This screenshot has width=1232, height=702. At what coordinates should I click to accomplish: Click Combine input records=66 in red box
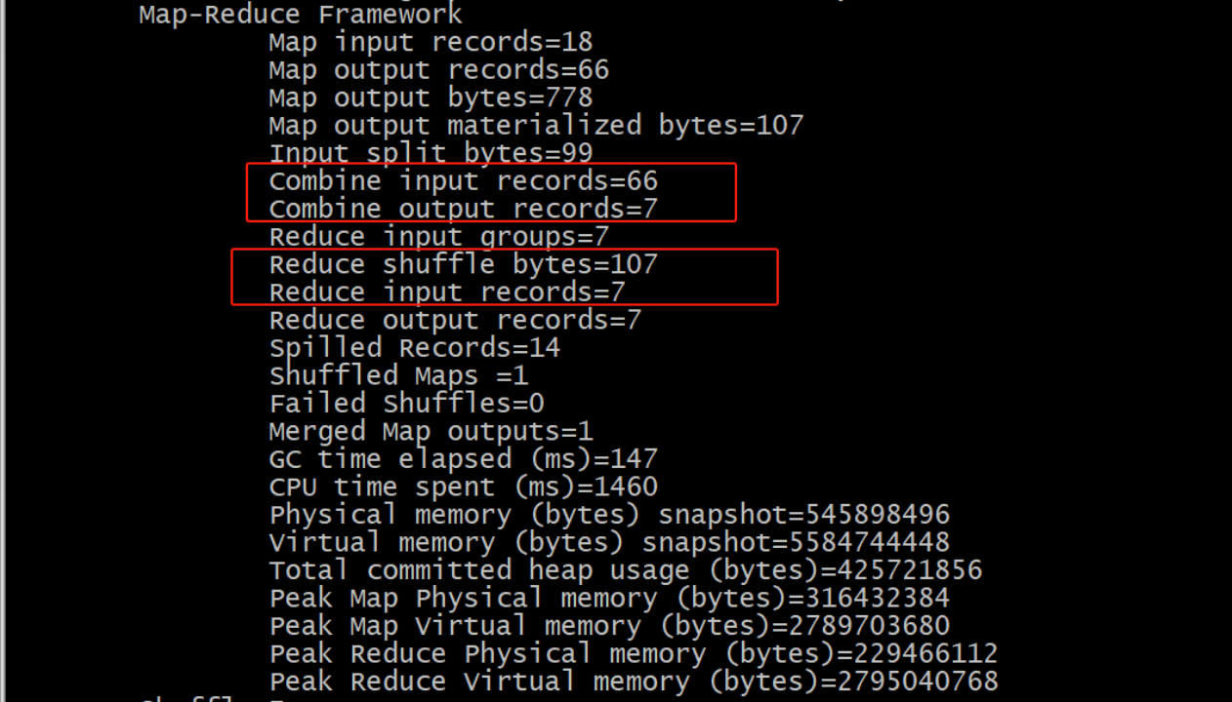pos(463,181)
